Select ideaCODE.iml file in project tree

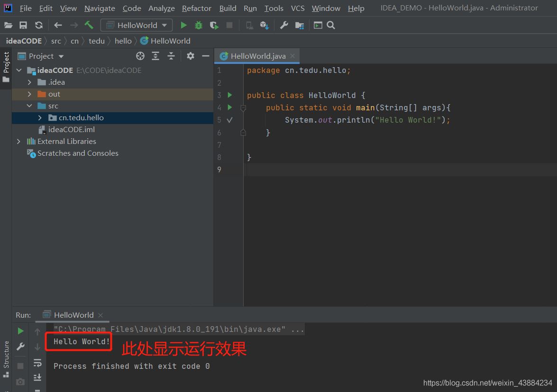(71, 130)
